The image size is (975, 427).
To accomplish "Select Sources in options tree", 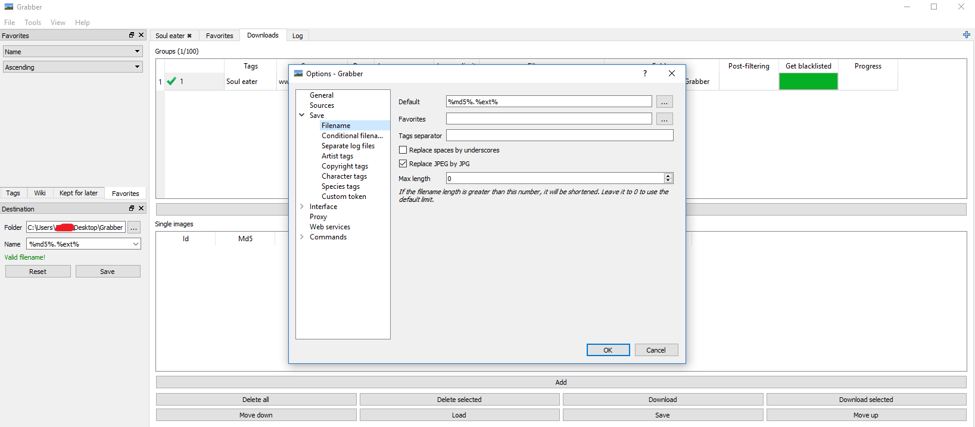I will click(322, 105).
